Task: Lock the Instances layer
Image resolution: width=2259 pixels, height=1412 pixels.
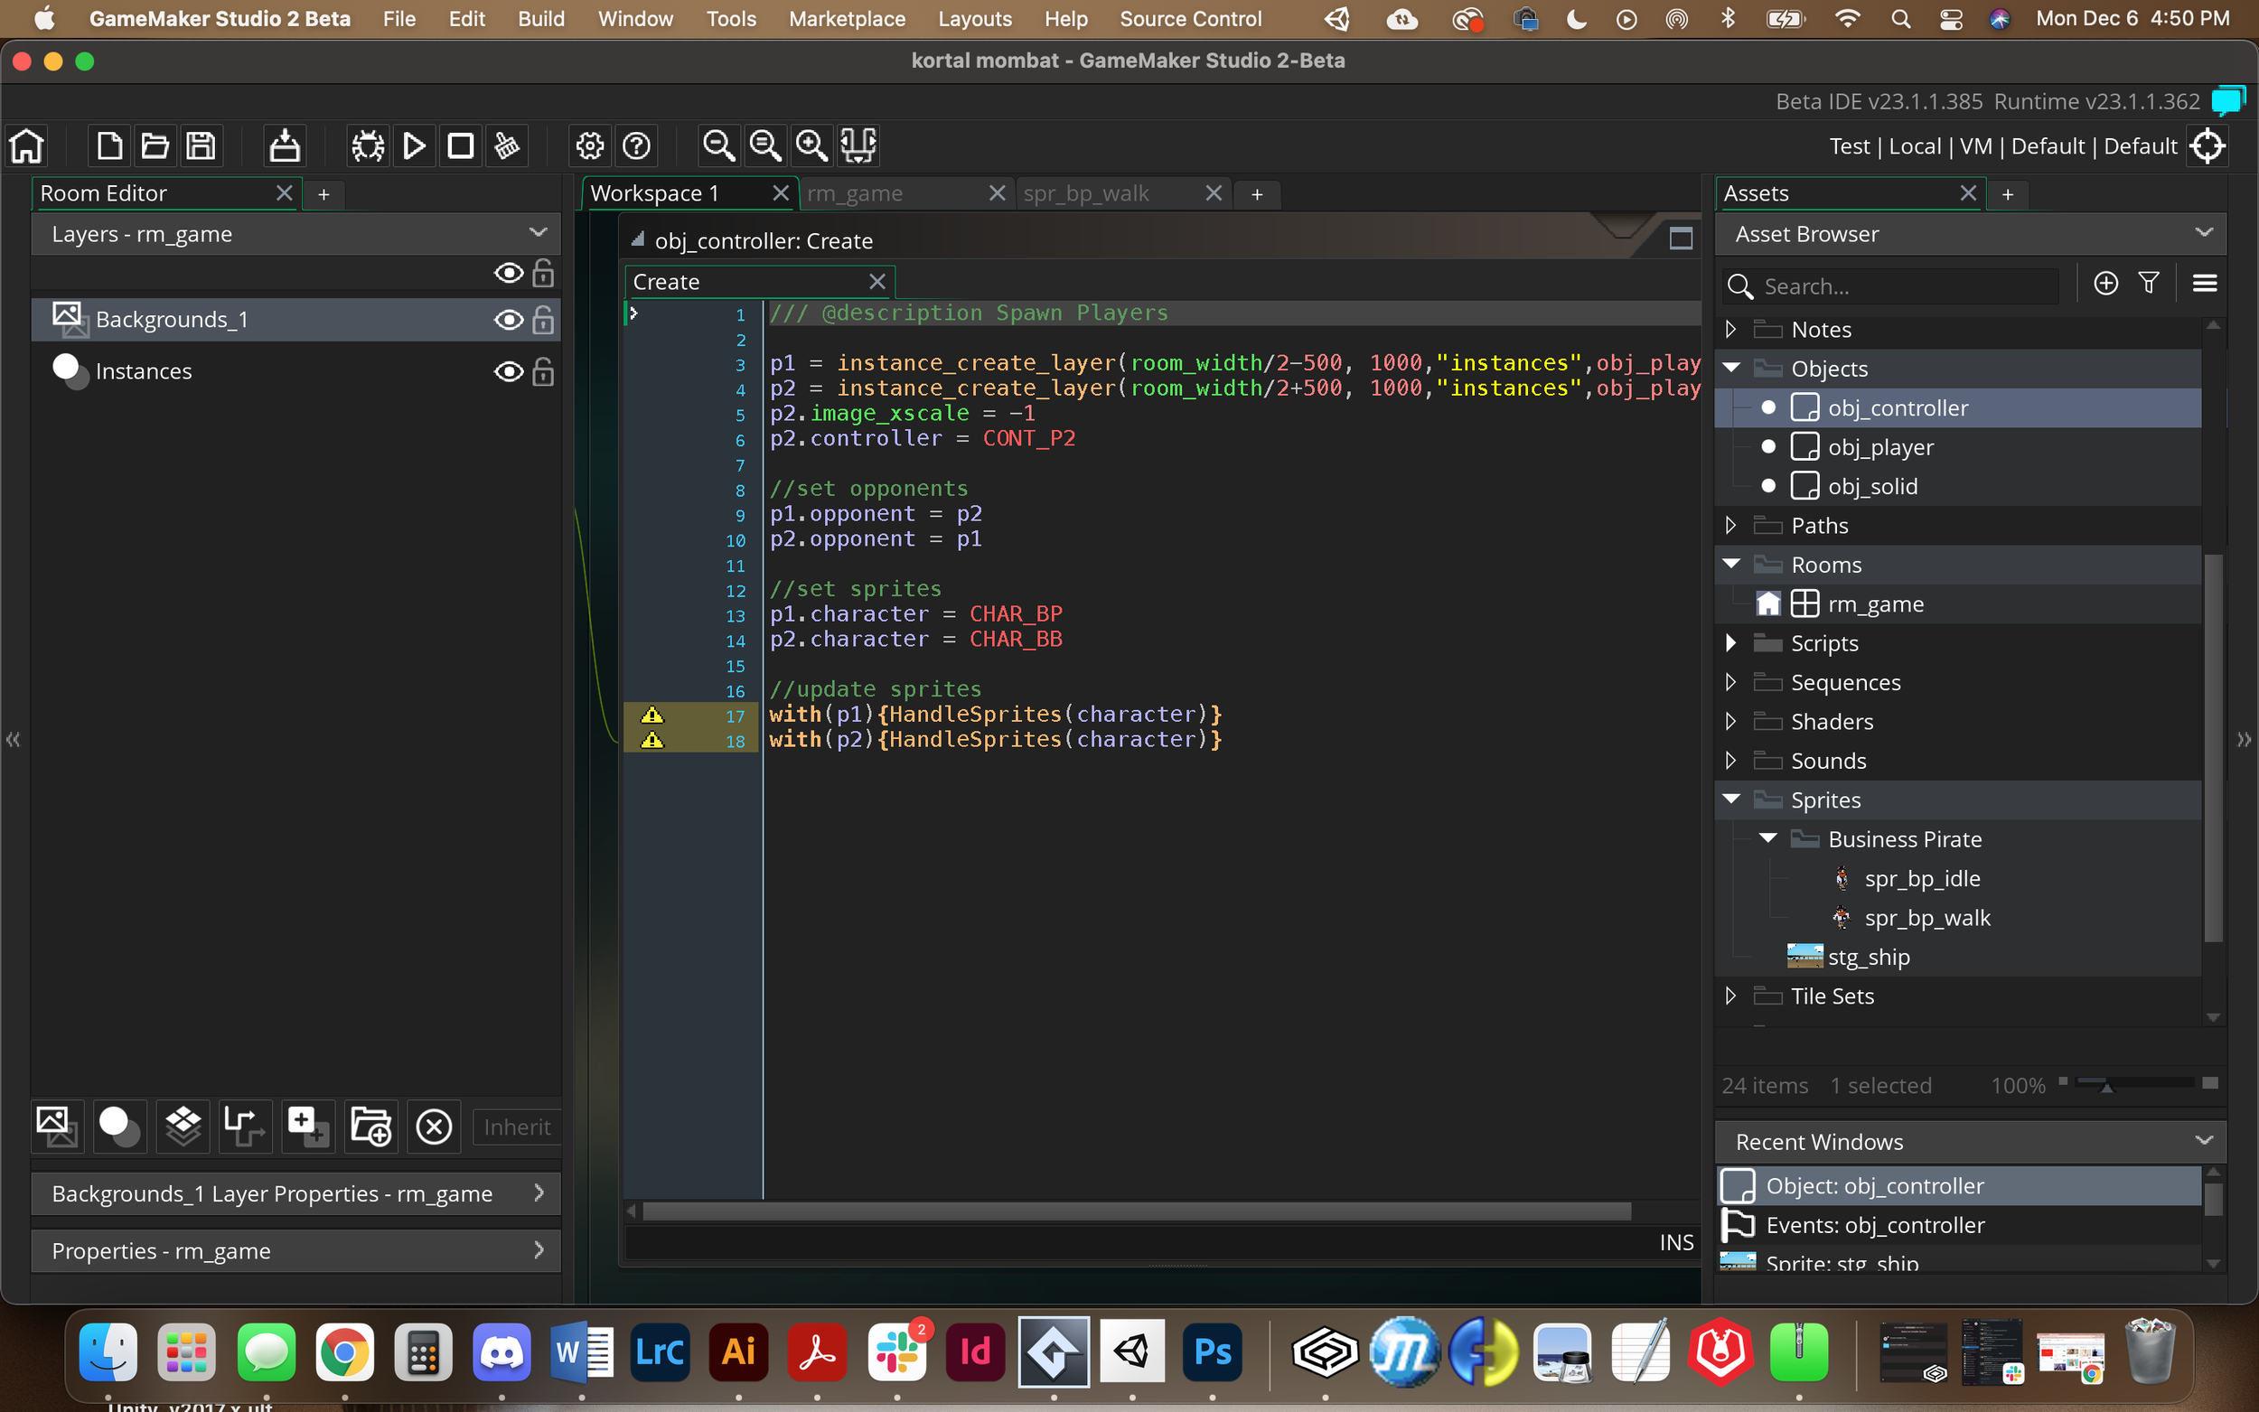Action: point(542,371)
